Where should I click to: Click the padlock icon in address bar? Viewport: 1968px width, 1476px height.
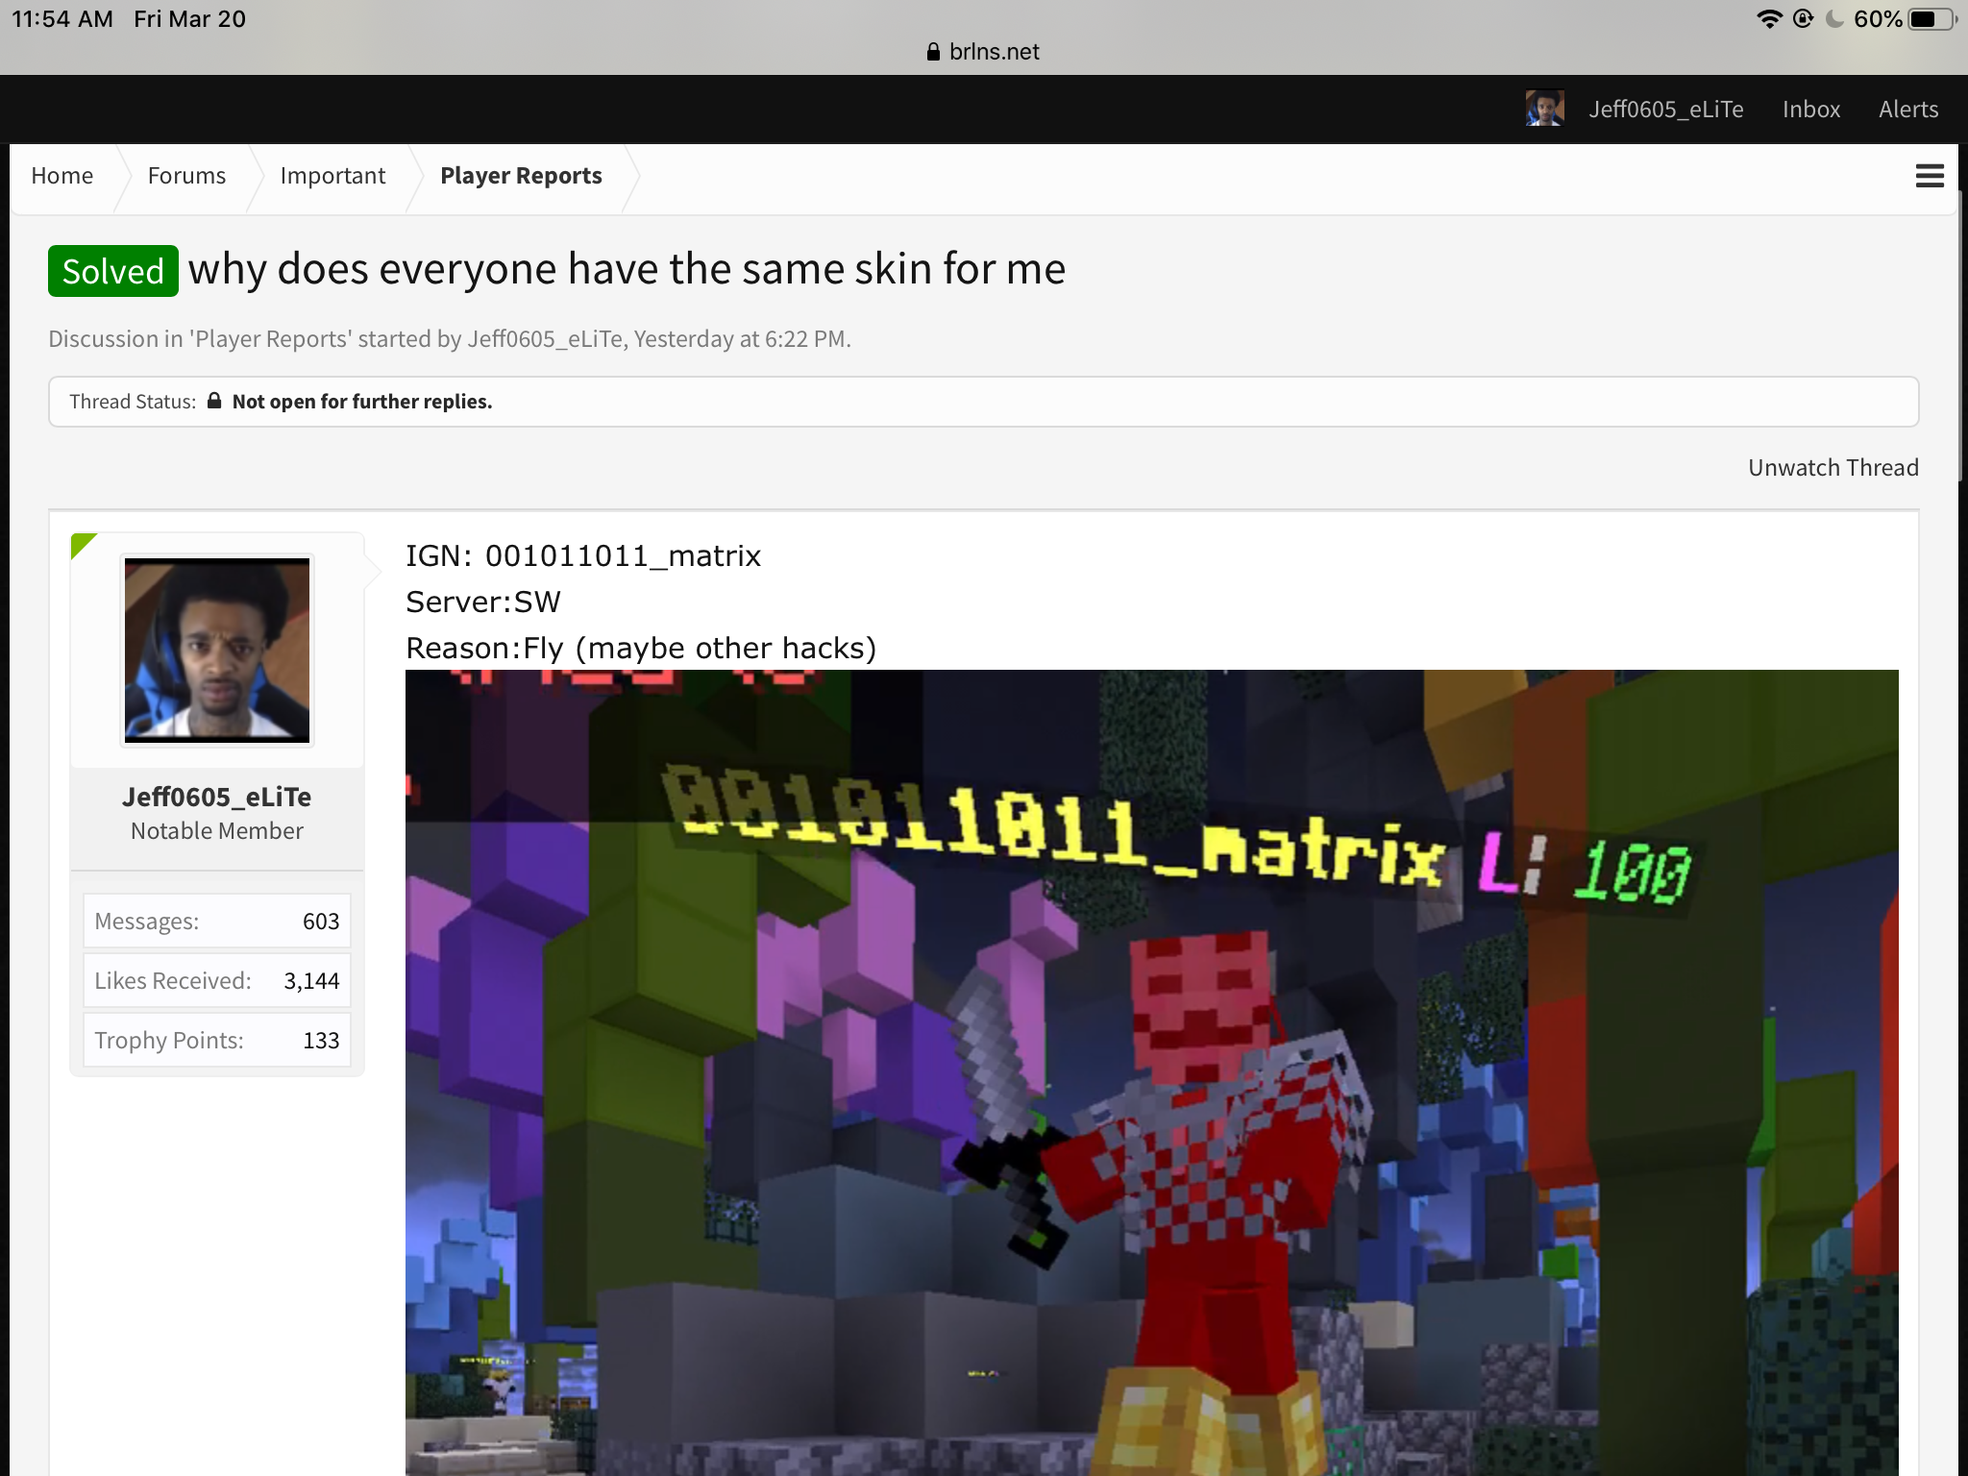933,52
